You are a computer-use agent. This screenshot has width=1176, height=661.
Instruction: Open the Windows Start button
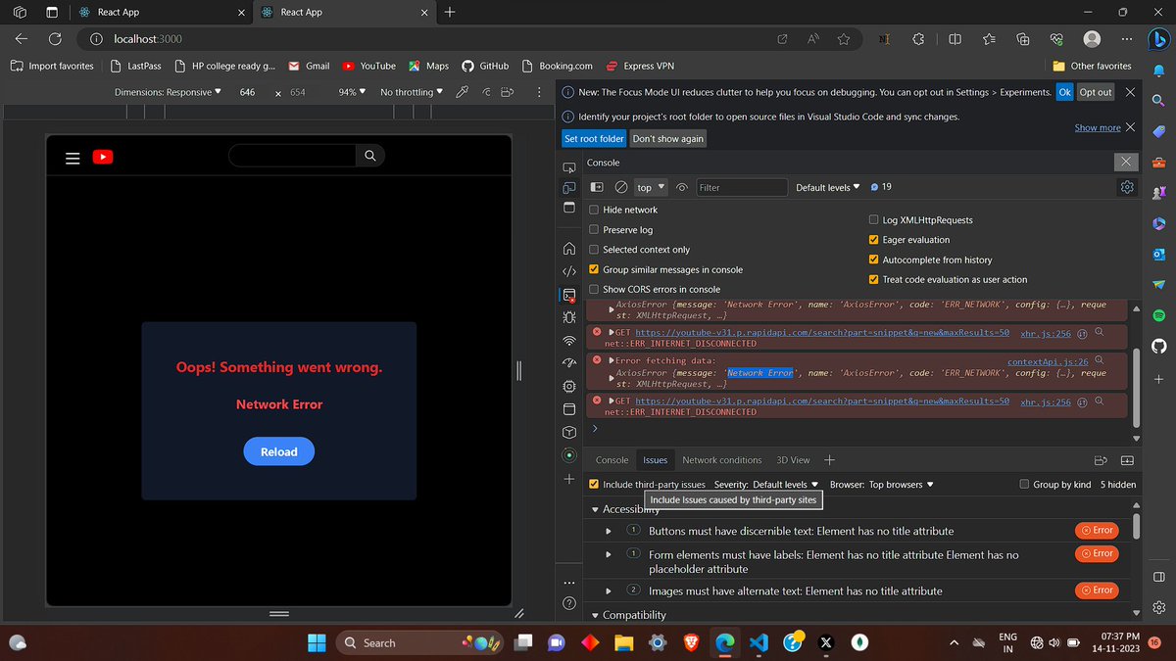click(x=317, y=642)
